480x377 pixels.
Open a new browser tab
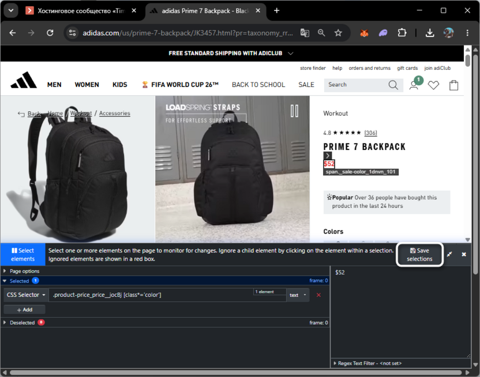tap(277, 11)
